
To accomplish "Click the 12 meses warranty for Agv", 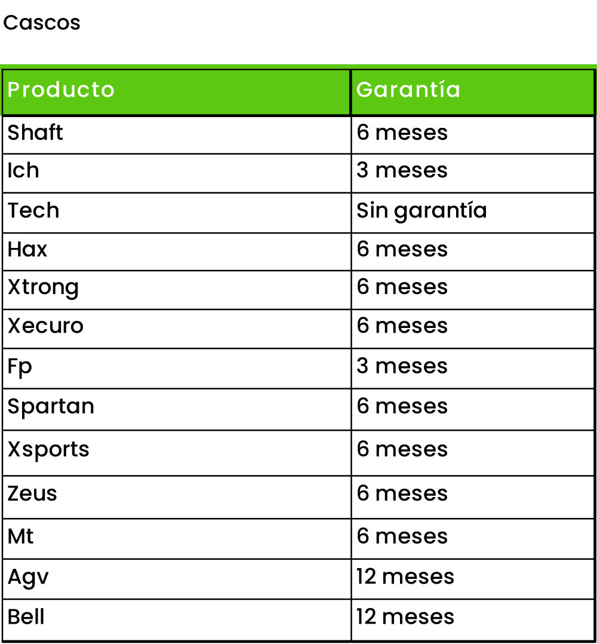I will coord(473,579).
